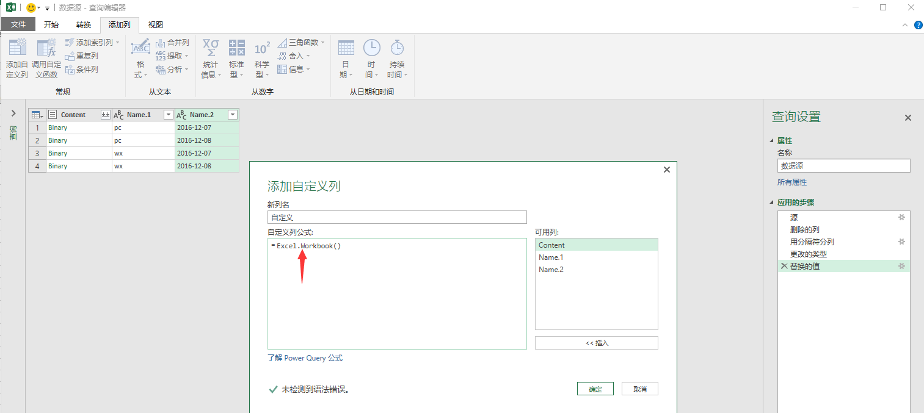Switch to the Transform (转换) tab
The image size is (924, 413).
[84, 25]
